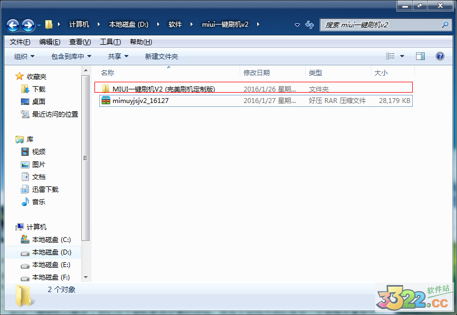
Task: Click the 本地磁盘 (C:) drive icon
Action: click(25, 239)
